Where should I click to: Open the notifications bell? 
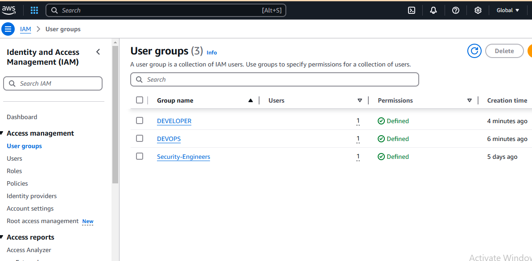click(433, 10)
